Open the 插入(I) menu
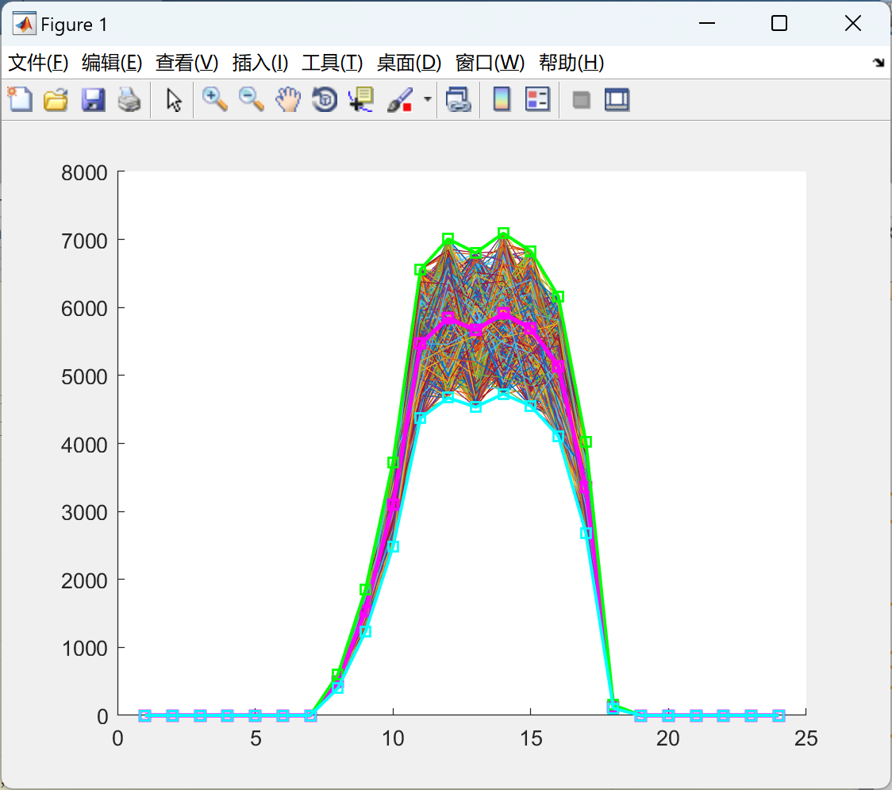892x790 pixels. 260,63
